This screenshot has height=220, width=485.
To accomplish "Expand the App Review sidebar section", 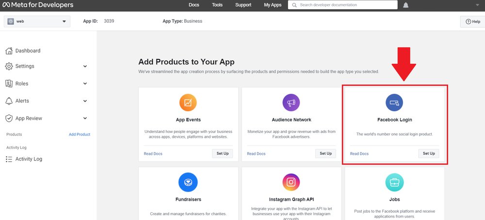I will [x=85, y=118].
